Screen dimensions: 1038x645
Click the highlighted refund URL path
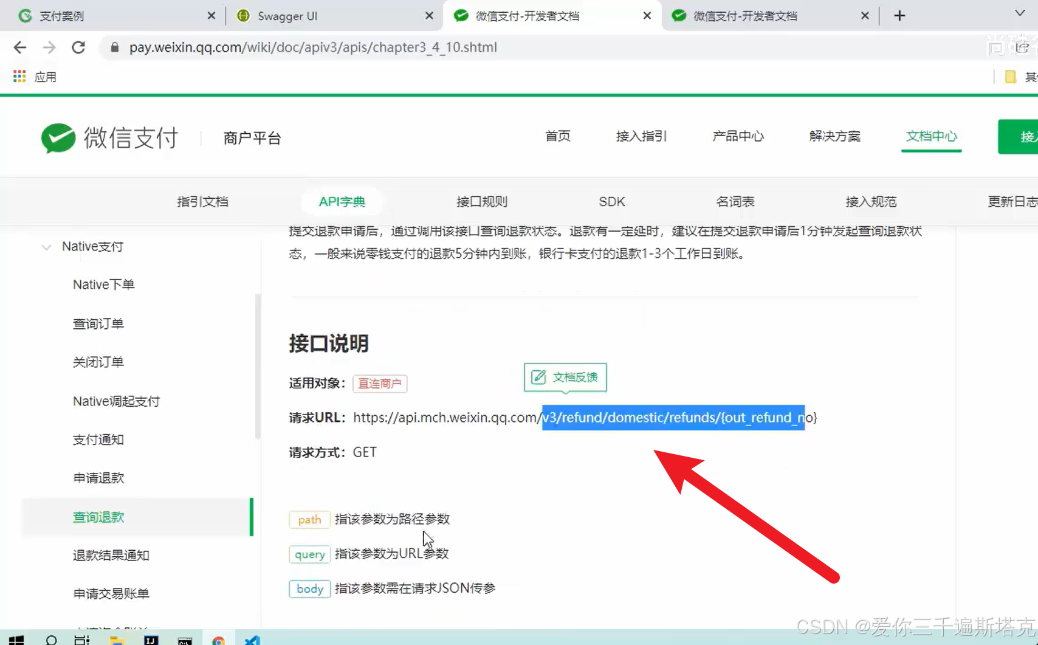673,418
